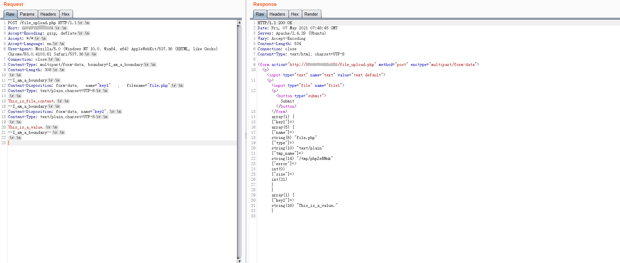Click the request editor scroll-up arrow

pyautogui.click(x=239, y=23)
